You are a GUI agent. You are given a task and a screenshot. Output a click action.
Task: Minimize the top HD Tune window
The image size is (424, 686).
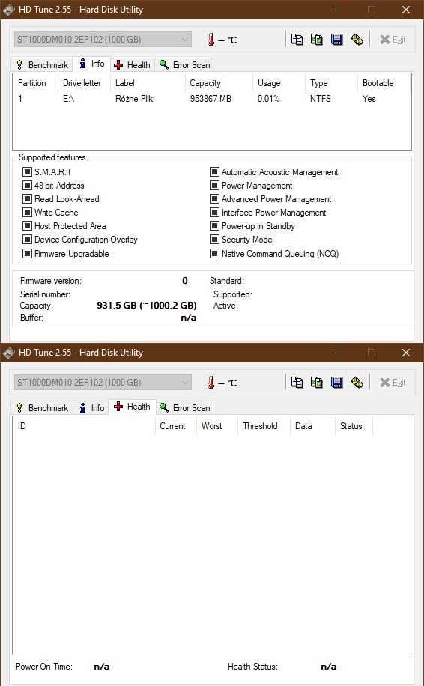pyautogui.click(x=337, y=10)
